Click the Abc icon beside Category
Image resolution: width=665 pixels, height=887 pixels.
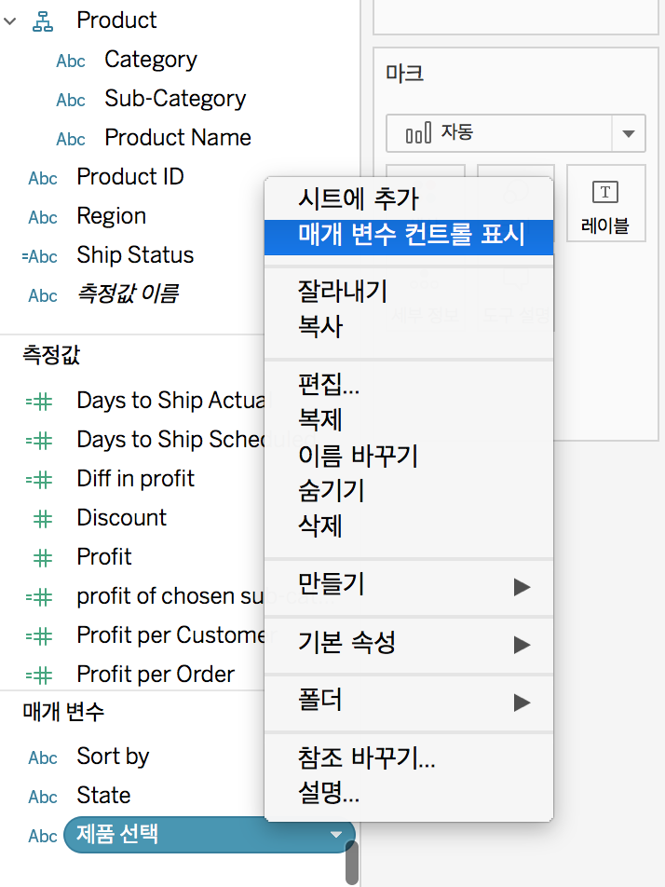[71, 61]
